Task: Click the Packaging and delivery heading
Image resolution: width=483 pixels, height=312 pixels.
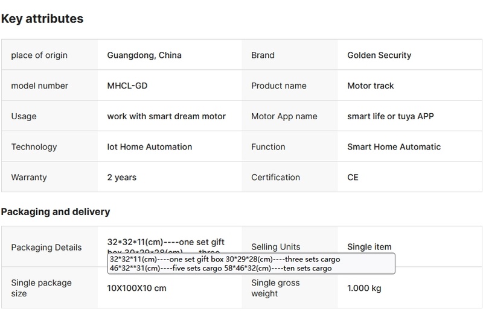Action: click(x=56, y=211)
